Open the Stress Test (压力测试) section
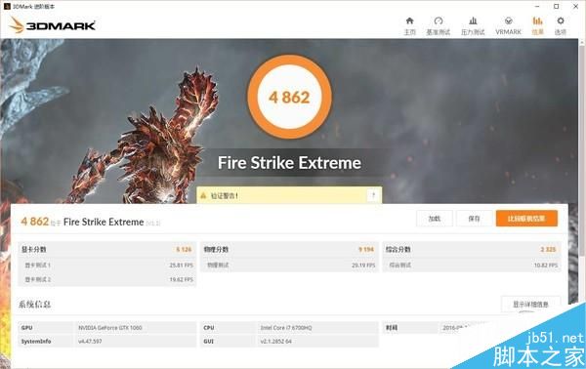This screenshot has width=586, height=369. (x=473, y=26)
